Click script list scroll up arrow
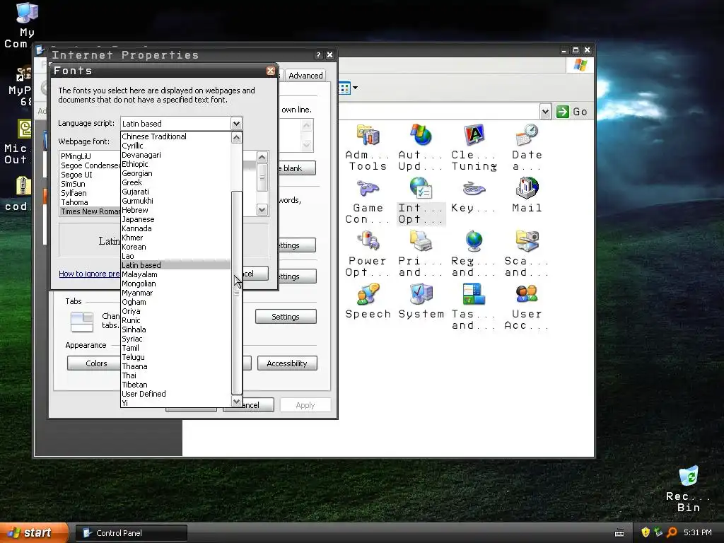The height and width of the screenshot is (543, 724). tap(236, 138)
